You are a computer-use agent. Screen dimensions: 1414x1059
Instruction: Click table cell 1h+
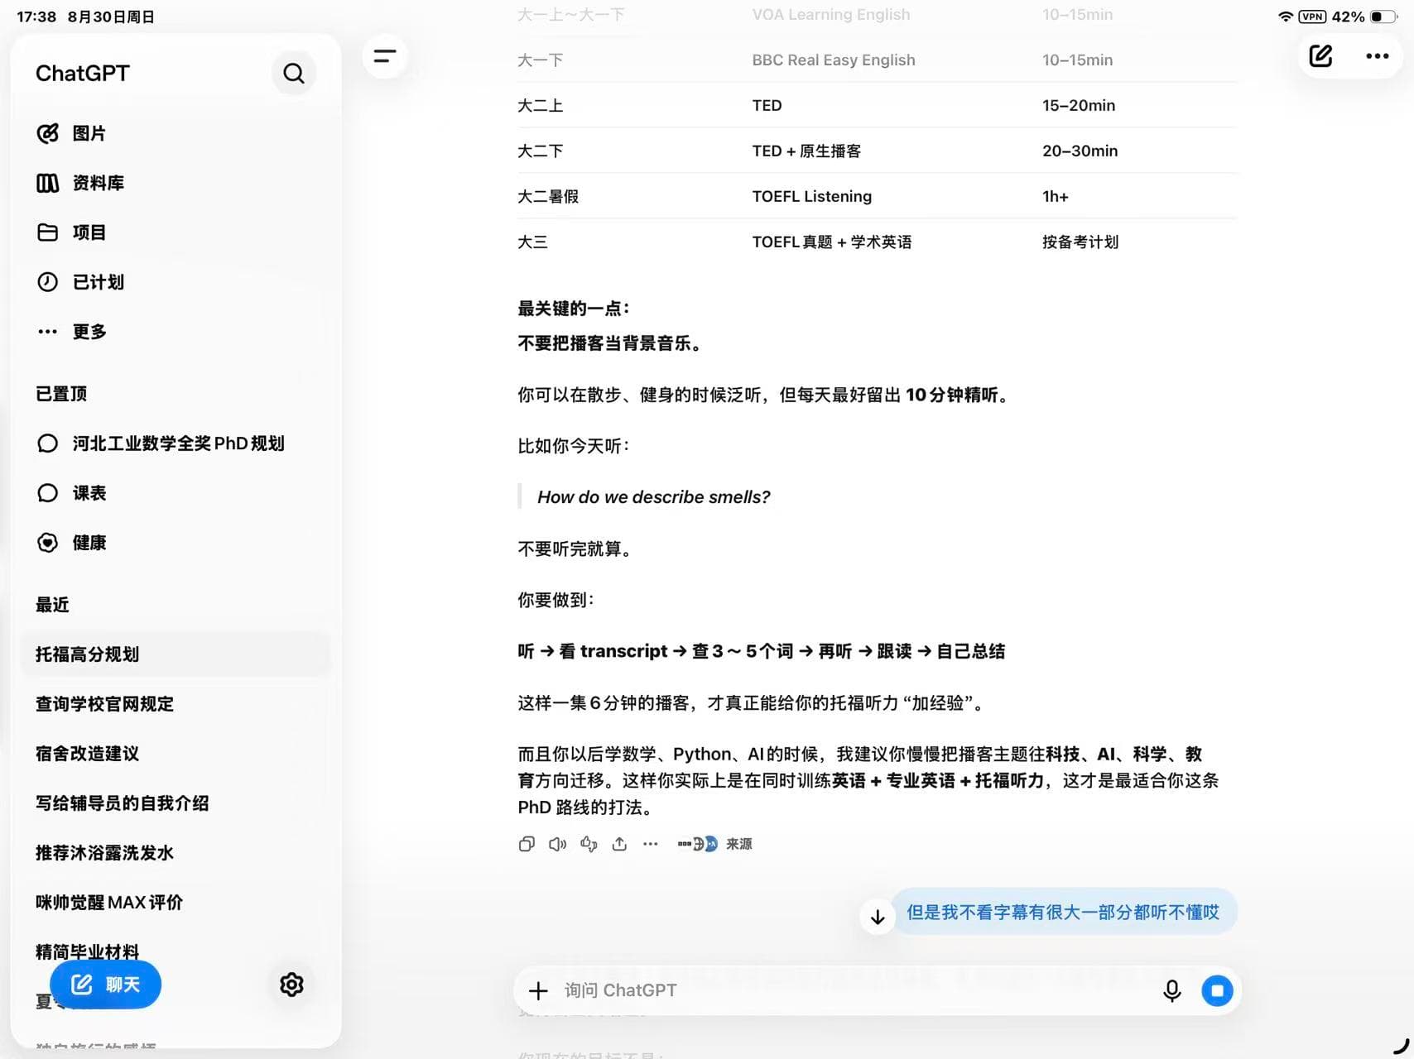pos(1055,196)
